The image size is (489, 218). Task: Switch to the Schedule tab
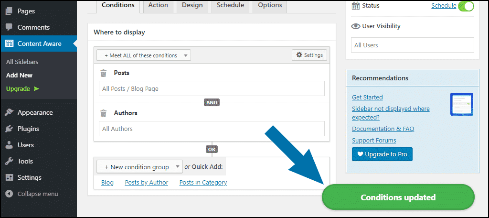[231, 5]
